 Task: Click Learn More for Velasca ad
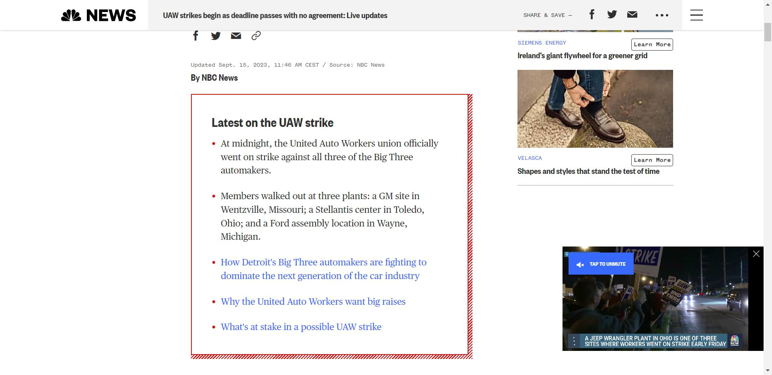pos(652,160)
